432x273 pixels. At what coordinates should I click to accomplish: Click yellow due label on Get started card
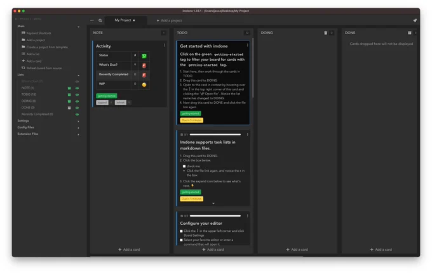coord(191,120)
